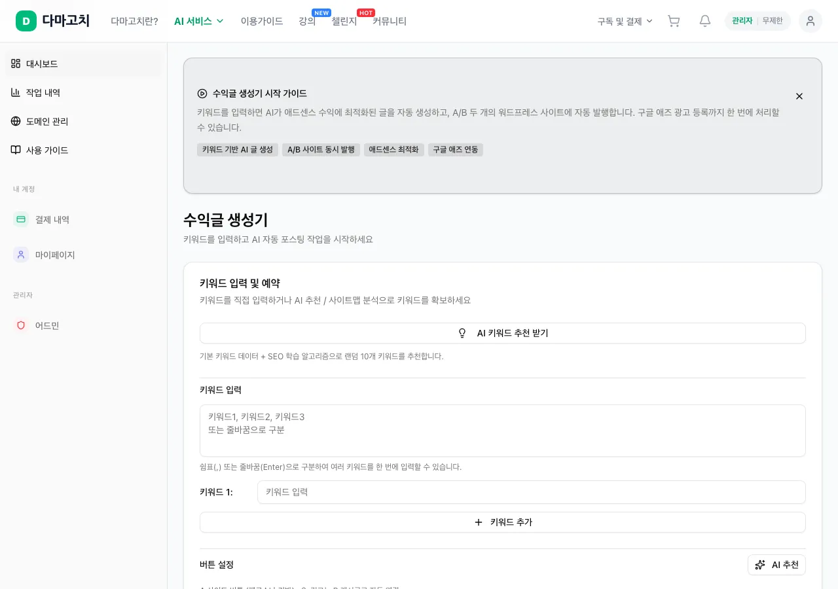The width and height of the screenshot is (838, 589).
Task: Click the green D logo icon
Action: click(x=26, y=21)
